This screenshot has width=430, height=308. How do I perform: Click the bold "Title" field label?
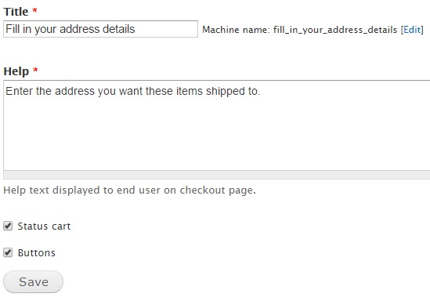pos(16,12)
